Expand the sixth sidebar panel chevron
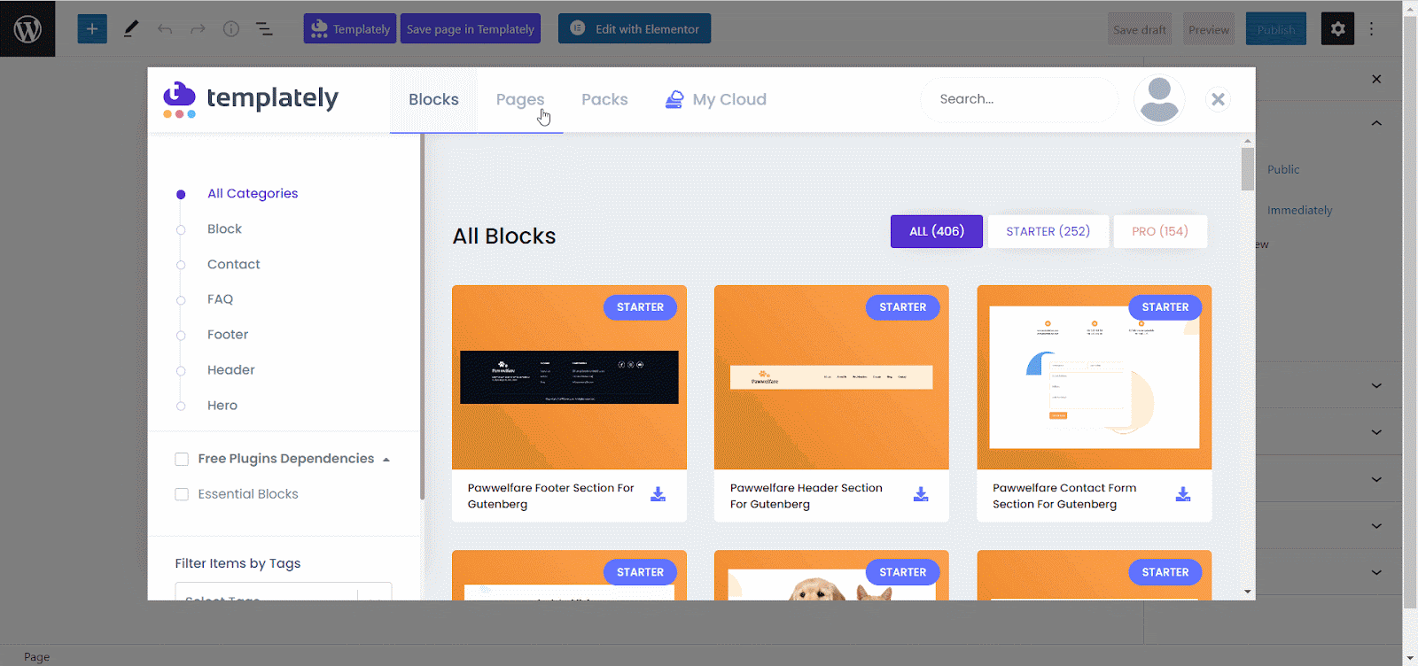 click(x=1376, y=572)
